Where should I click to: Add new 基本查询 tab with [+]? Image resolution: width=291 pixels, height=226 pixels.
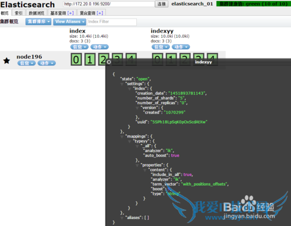(70, 13)
